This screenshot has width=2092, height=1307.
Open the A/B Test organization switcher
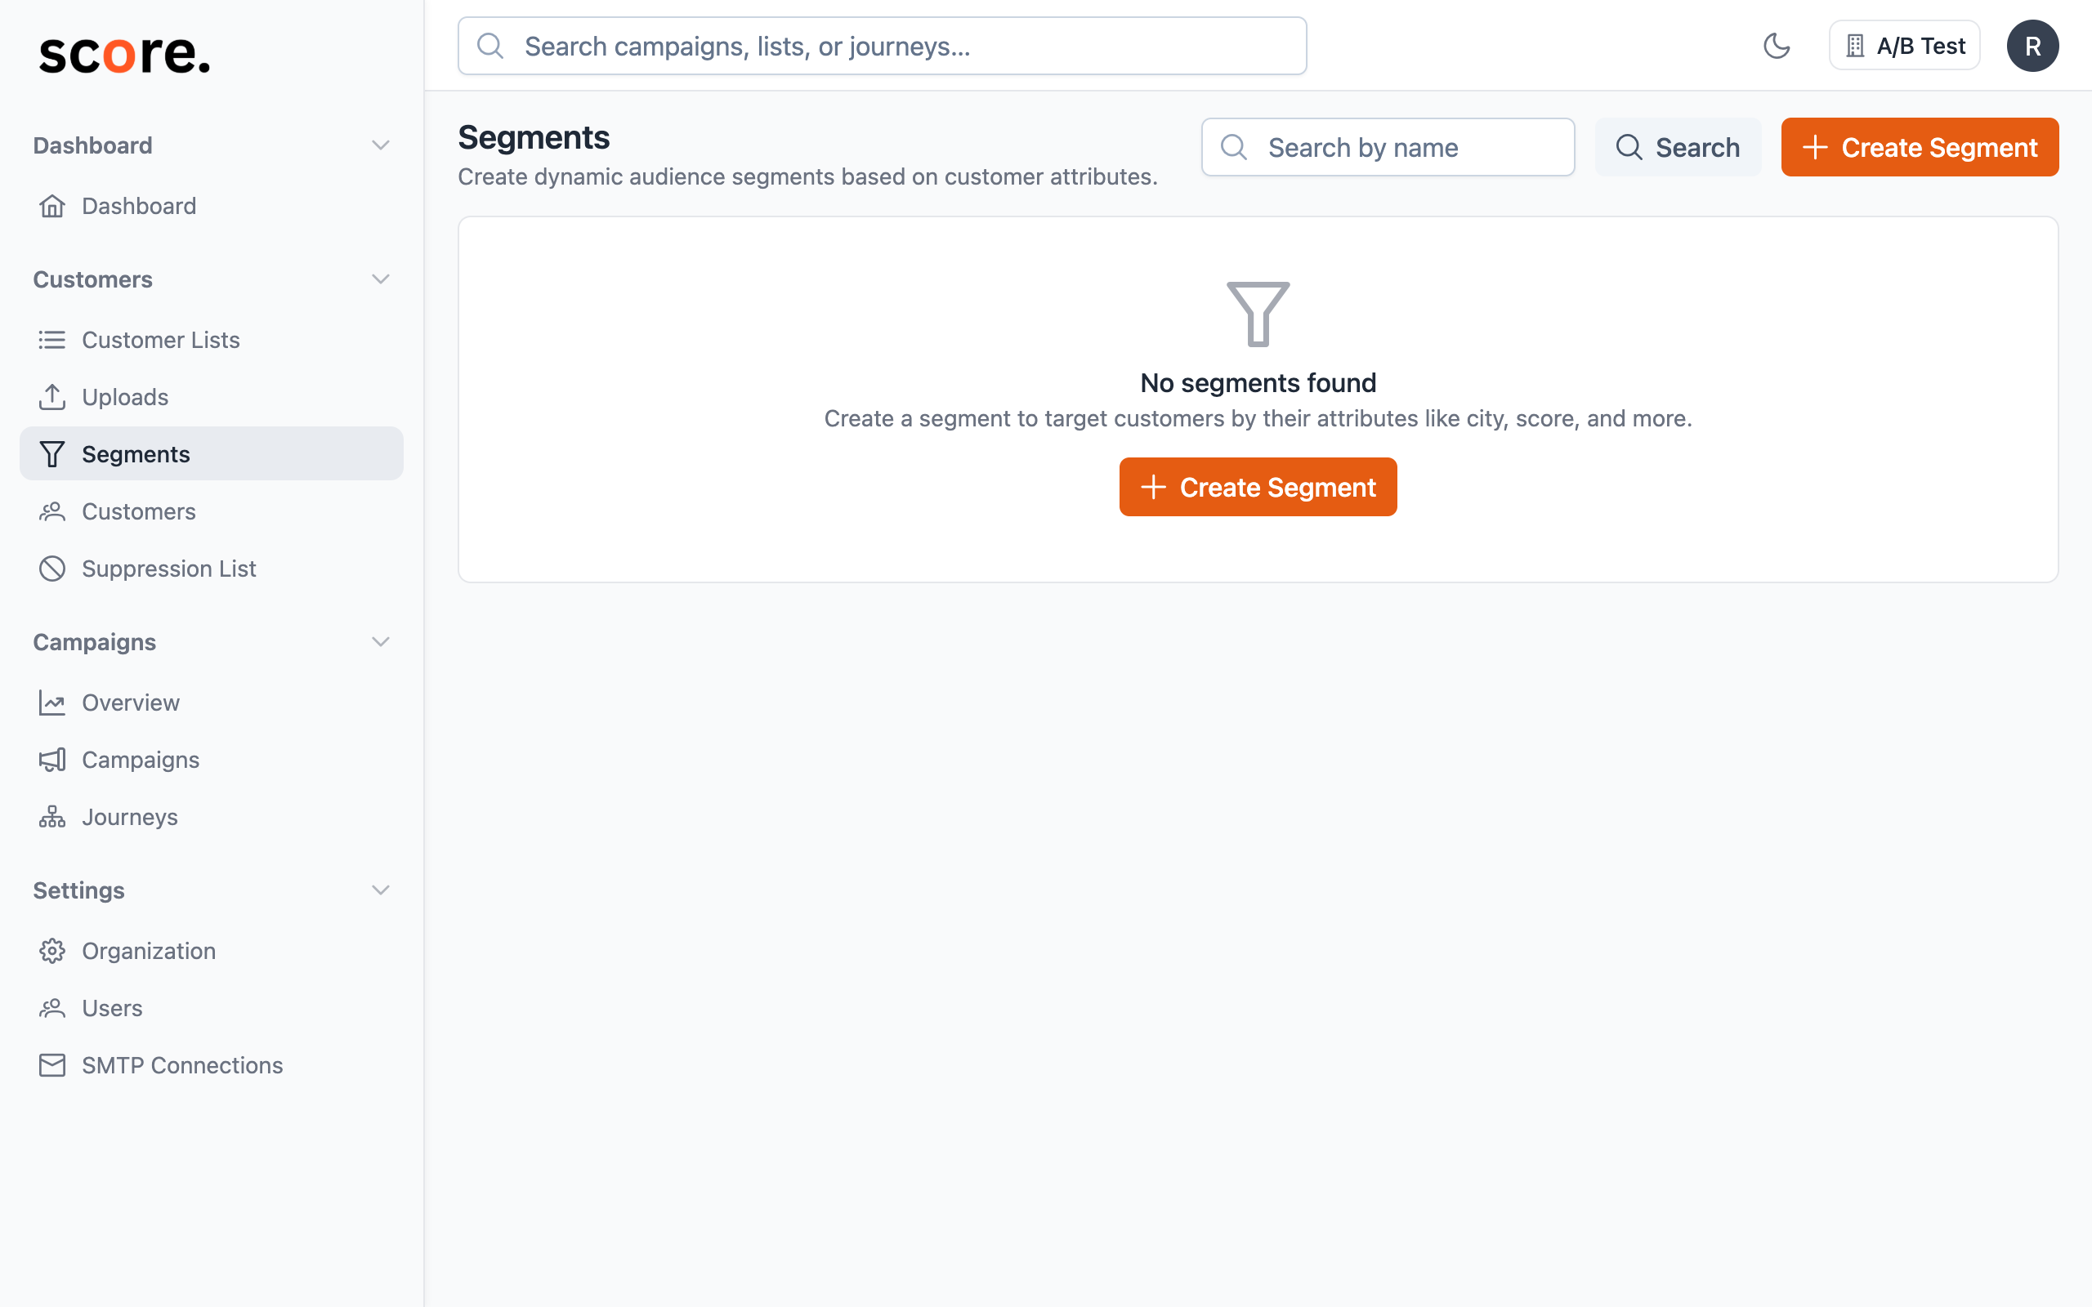click(1904, 46)
